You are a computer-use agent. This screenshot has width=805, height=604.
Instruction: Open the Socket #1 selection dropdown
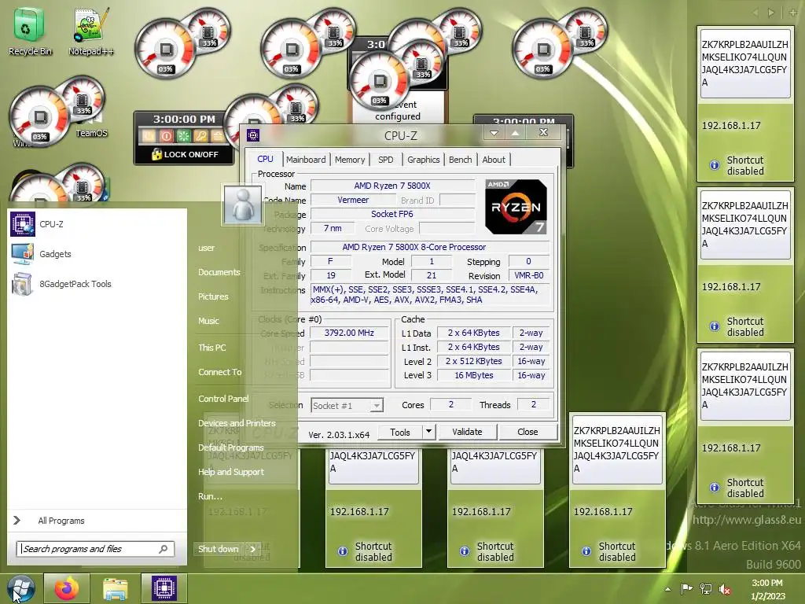click(x=347, y=406)
